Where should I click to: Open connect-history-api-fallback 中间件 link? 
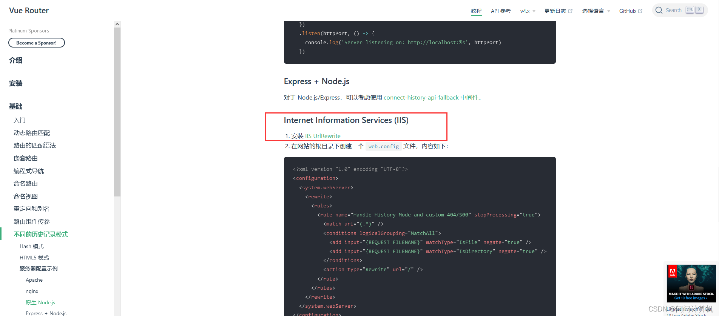pos(431,98)
